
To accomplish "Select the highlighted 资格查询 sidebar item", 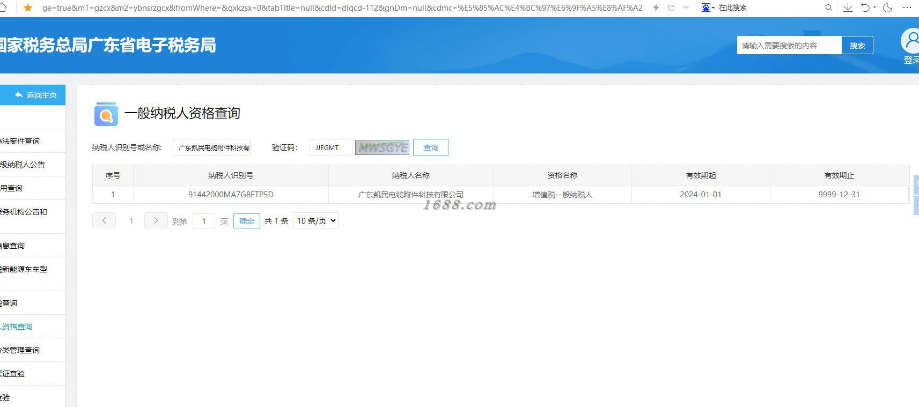I will click(16, 327).
